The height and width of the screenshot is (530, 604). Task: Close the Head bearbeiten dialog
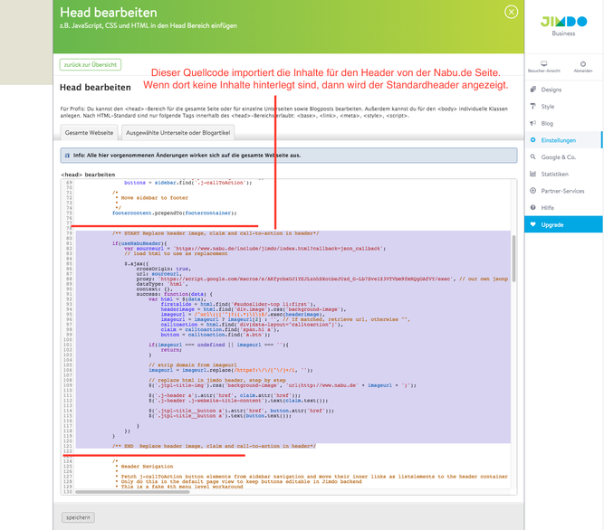pyautogui.click(x=511, y=12)
